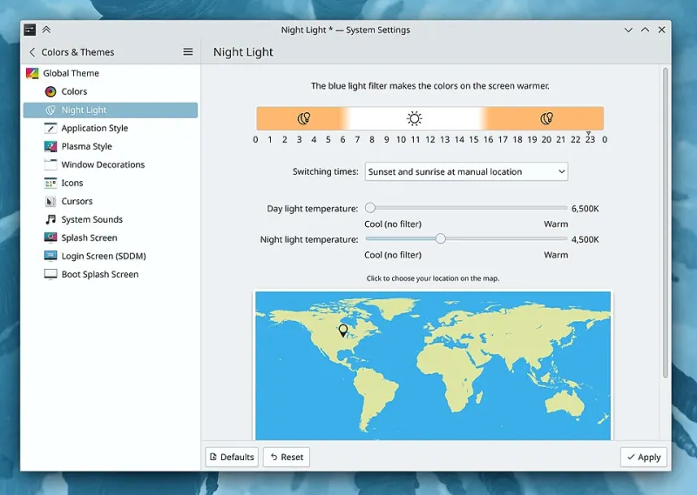Click Africa on the world map

point(447,373)
